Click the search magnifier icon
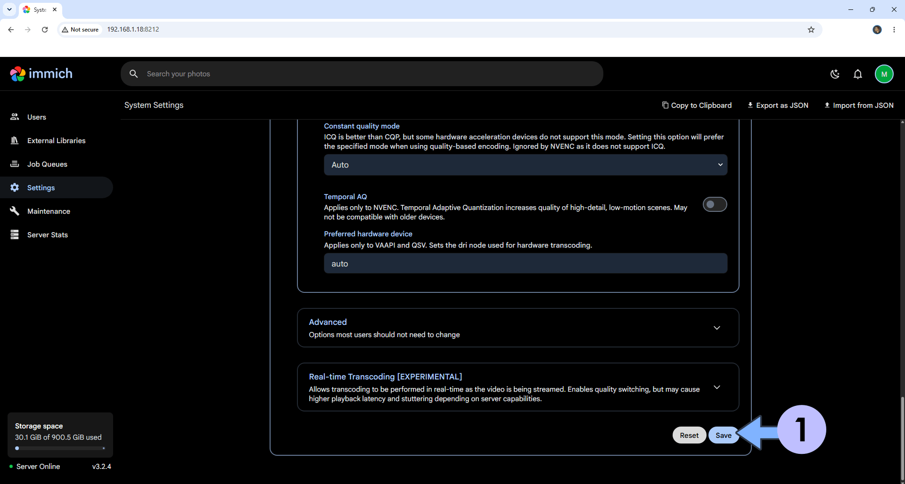 (x=134, y=74)
